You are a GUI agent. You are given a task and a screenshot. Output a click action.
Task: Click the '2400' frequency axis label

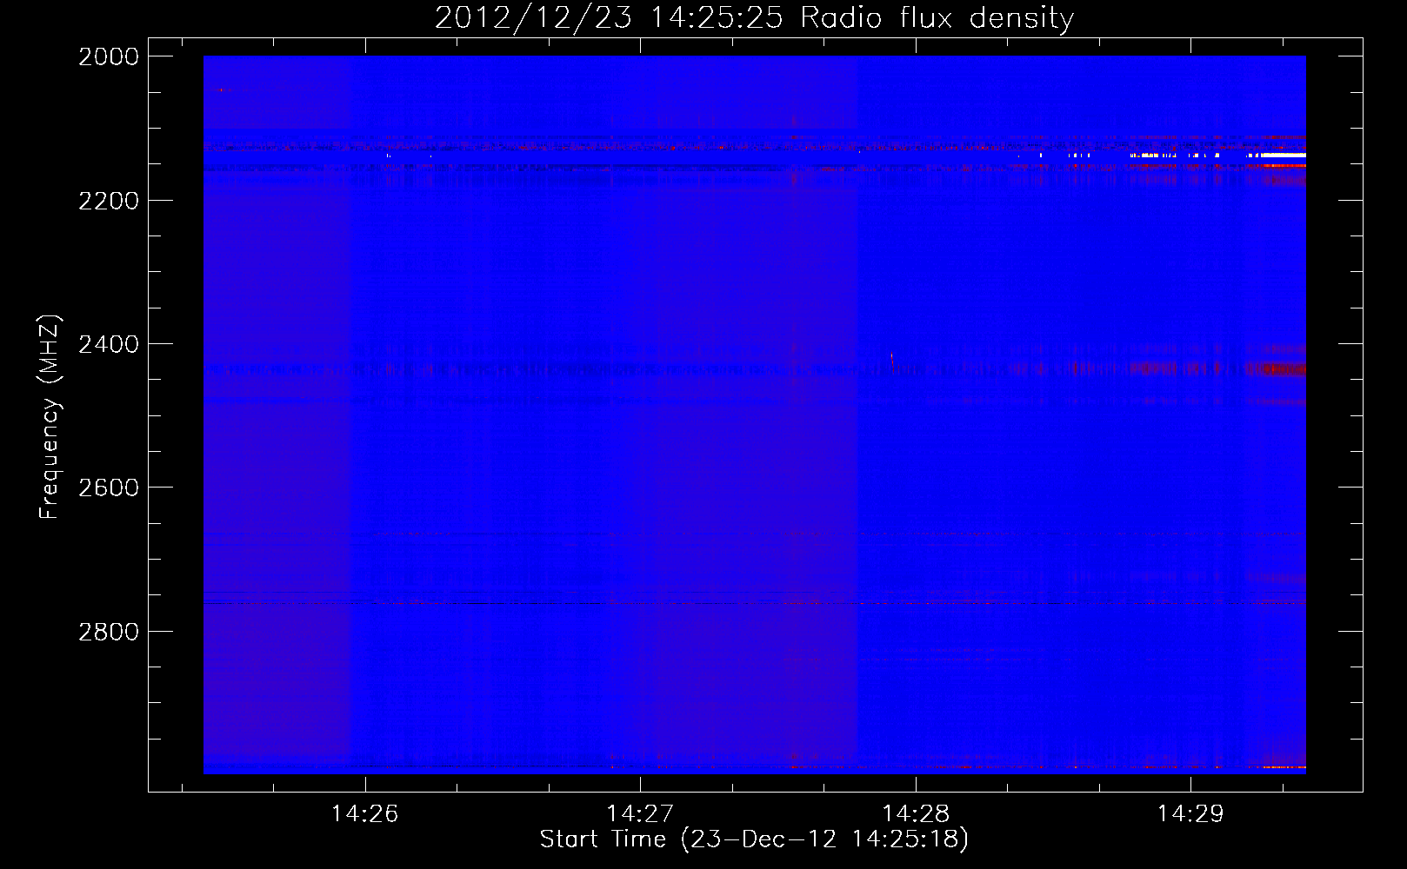[109, 344]
